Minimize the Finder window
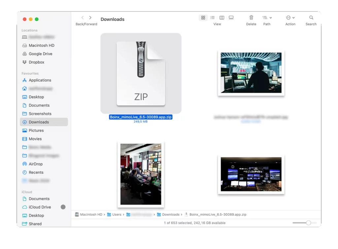 [31, 19]
